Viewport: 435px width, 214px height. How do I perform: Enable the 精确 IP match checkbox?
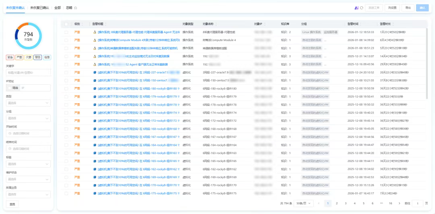(10, 87)
